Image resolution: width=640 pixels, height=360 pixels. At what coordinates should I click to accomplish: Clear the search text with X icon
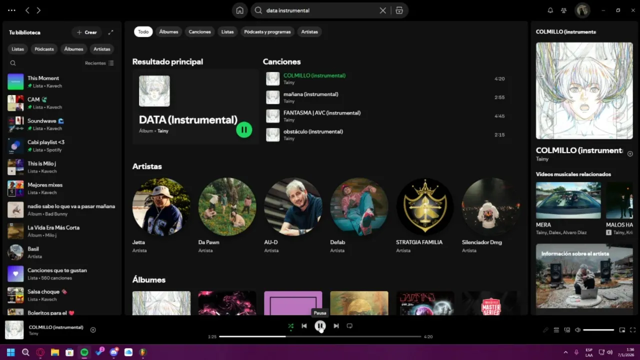point(383,10)
